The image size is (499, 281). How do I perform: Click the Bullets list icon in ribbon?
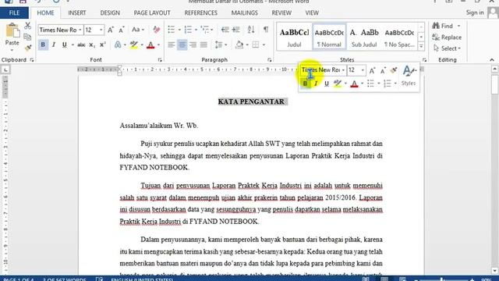[172, 30]
